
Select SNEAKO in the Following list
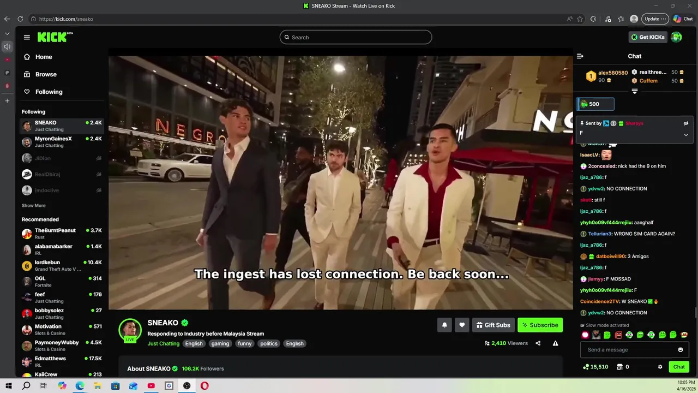[61, 126]
